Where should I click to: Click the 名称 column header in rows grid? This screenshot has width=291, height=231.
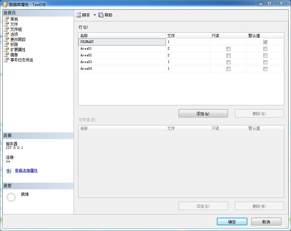[x=122, y=36]
